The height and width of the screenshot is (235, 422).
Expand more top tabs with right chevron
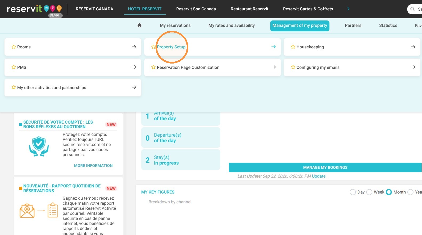(348, 9)
